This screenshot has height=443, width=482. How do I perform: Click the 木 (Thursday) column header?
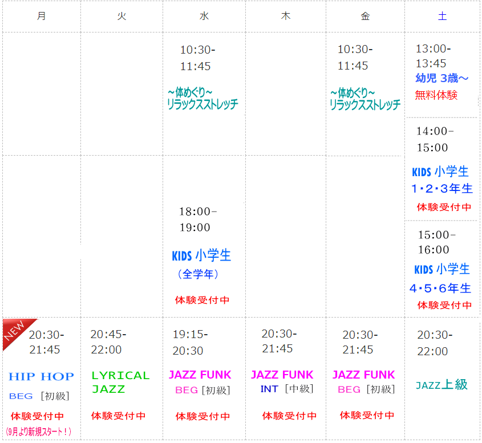coord(286,17)
